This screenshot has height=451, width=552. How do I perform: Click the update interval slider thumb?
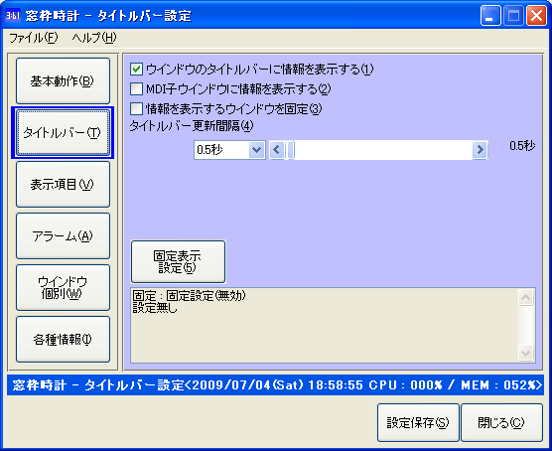[x=291, y=150]
